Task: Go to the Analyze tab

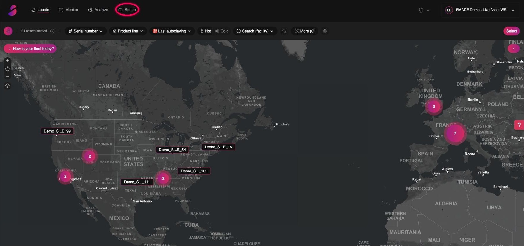Action: pos(98,10)
